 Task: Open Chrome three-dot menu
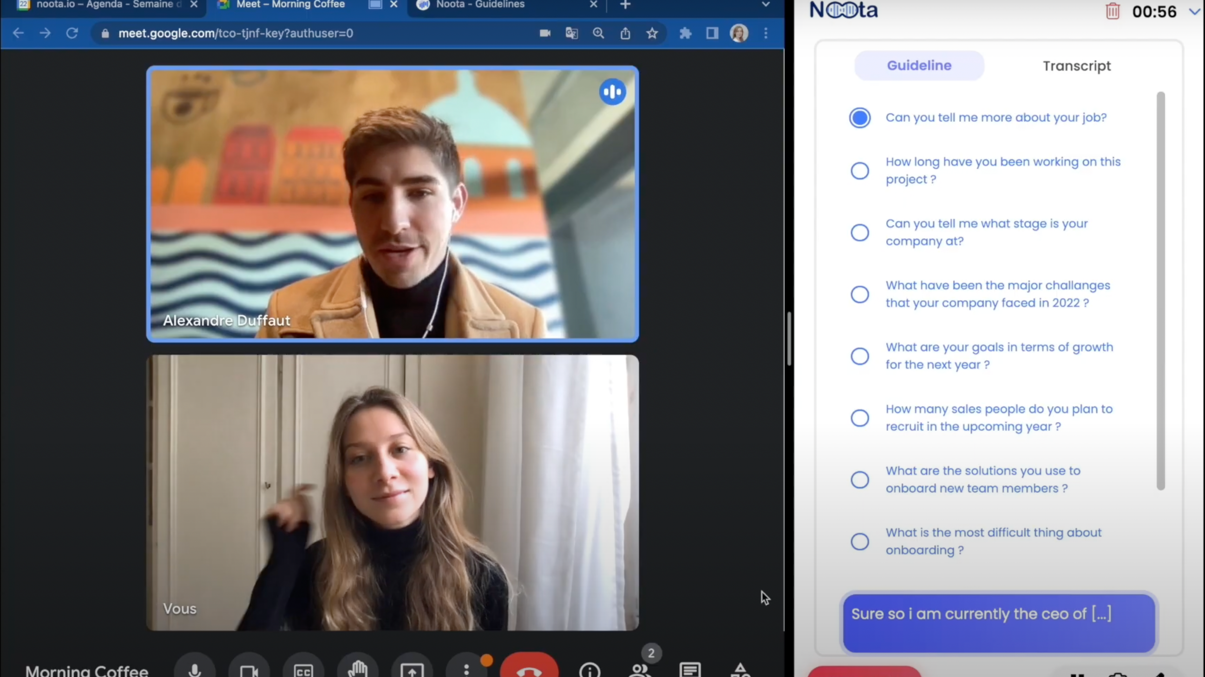coord(766,33)
